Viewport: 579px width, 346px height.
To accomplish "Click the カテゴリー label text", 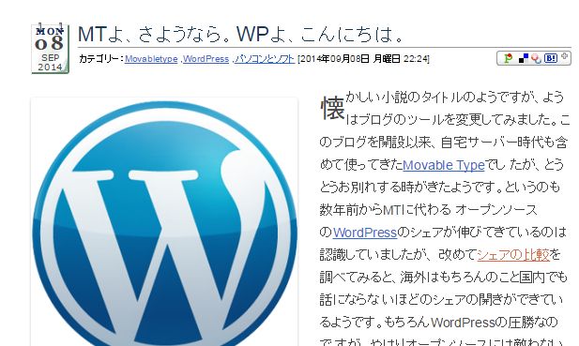I will point(100,59).
